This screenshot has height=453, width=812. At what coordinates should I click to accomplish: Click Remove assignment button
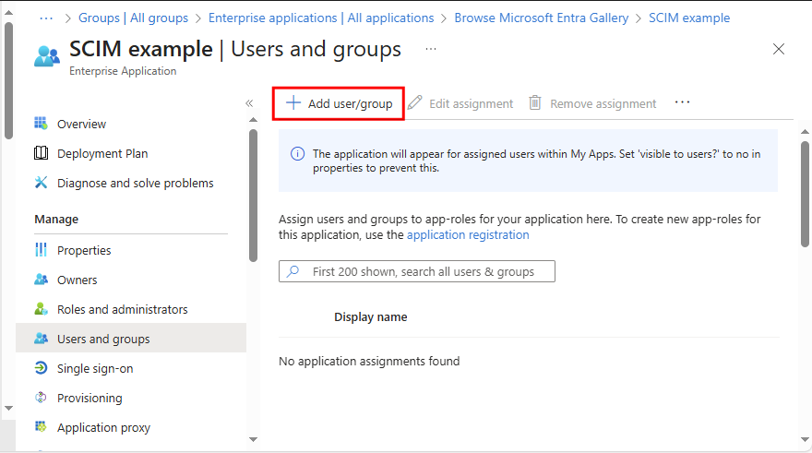click(x=591, y=103)
